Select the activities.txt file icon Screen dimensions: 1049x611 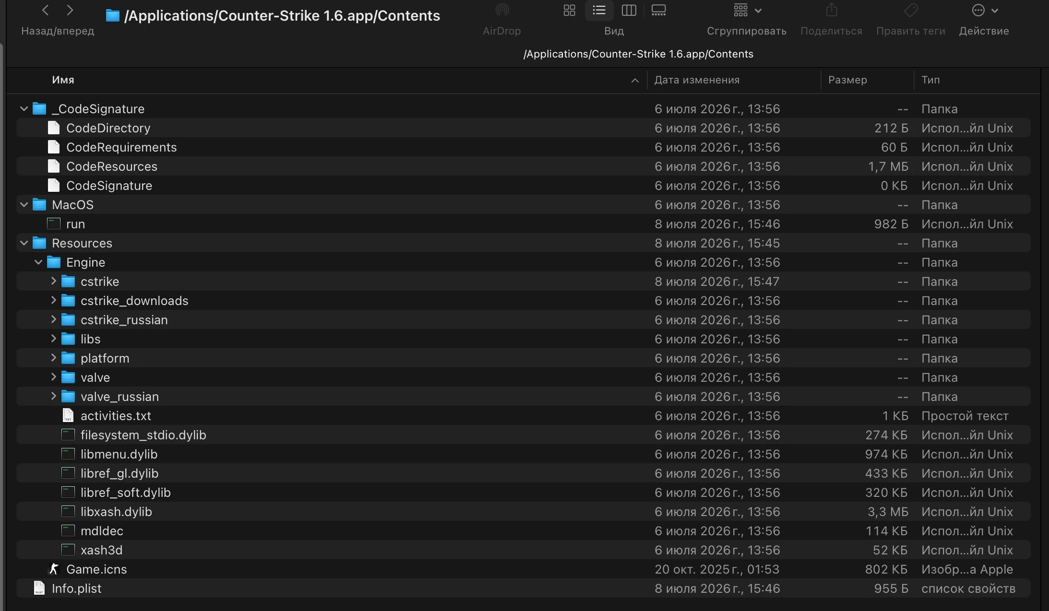tap(68, 415)
